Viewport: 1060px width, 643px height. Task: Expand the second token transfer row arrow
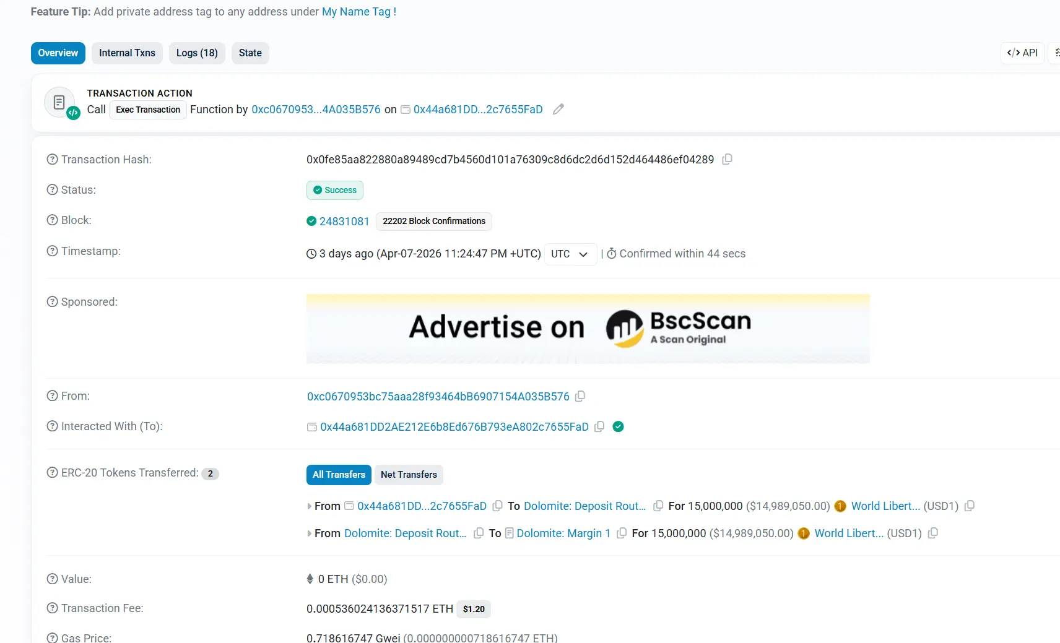pyautogui.click(x=310, y=533)
